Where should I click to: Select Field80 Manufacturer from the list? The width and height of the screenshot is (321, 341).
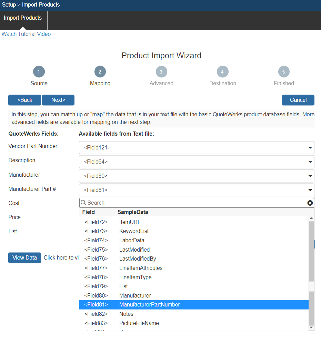[135, 296]
